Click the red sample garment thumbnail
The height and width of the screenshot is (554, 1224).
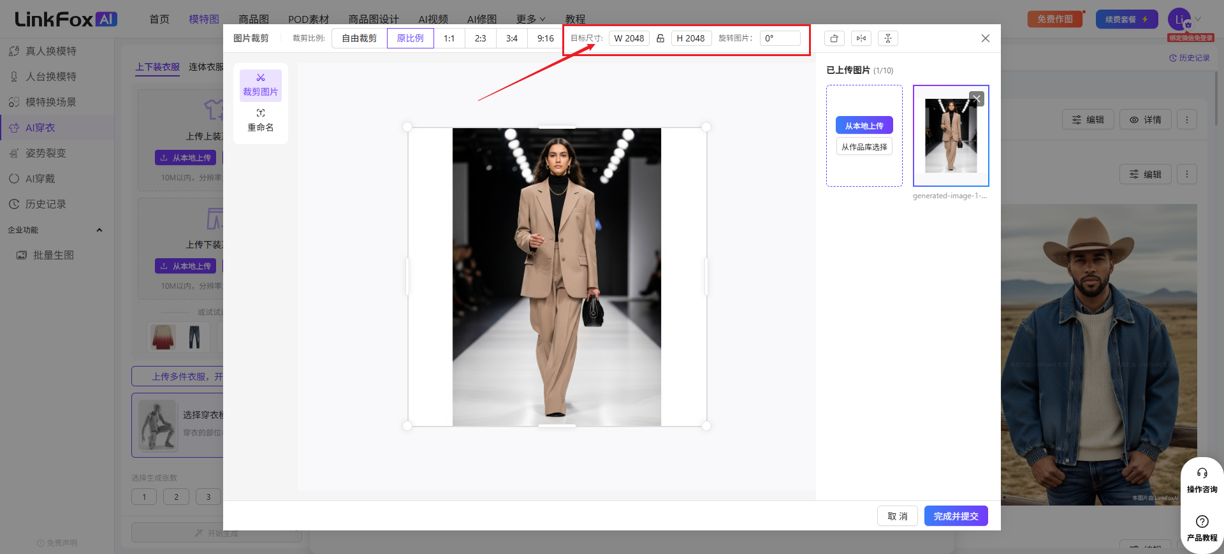163,337
